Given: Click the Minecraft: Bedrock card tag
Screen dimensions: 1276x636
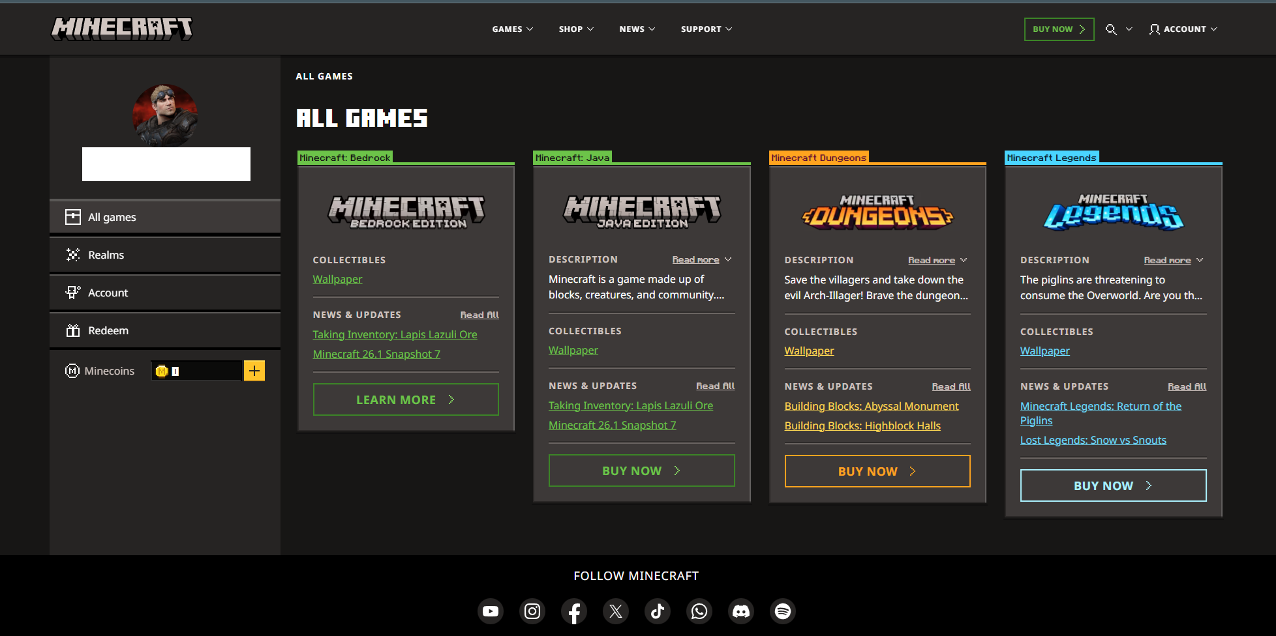Looking at the screenshot, I should [345, 158].
